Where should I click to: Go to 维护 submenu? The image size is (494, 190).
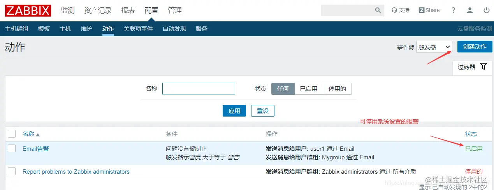coord(86,29)
